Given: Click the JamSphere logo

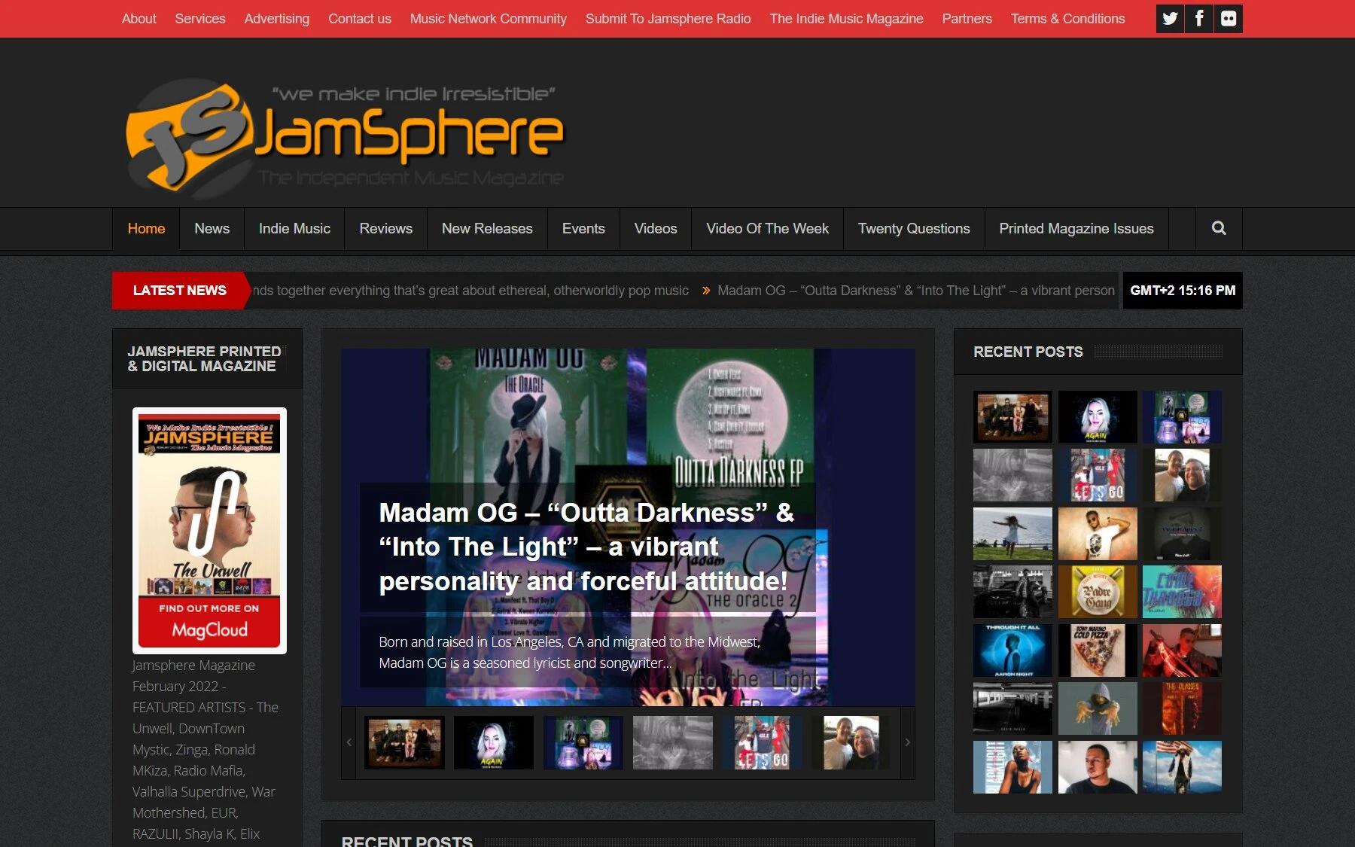Looking at the screenshot, I should [x=345, y=136].
